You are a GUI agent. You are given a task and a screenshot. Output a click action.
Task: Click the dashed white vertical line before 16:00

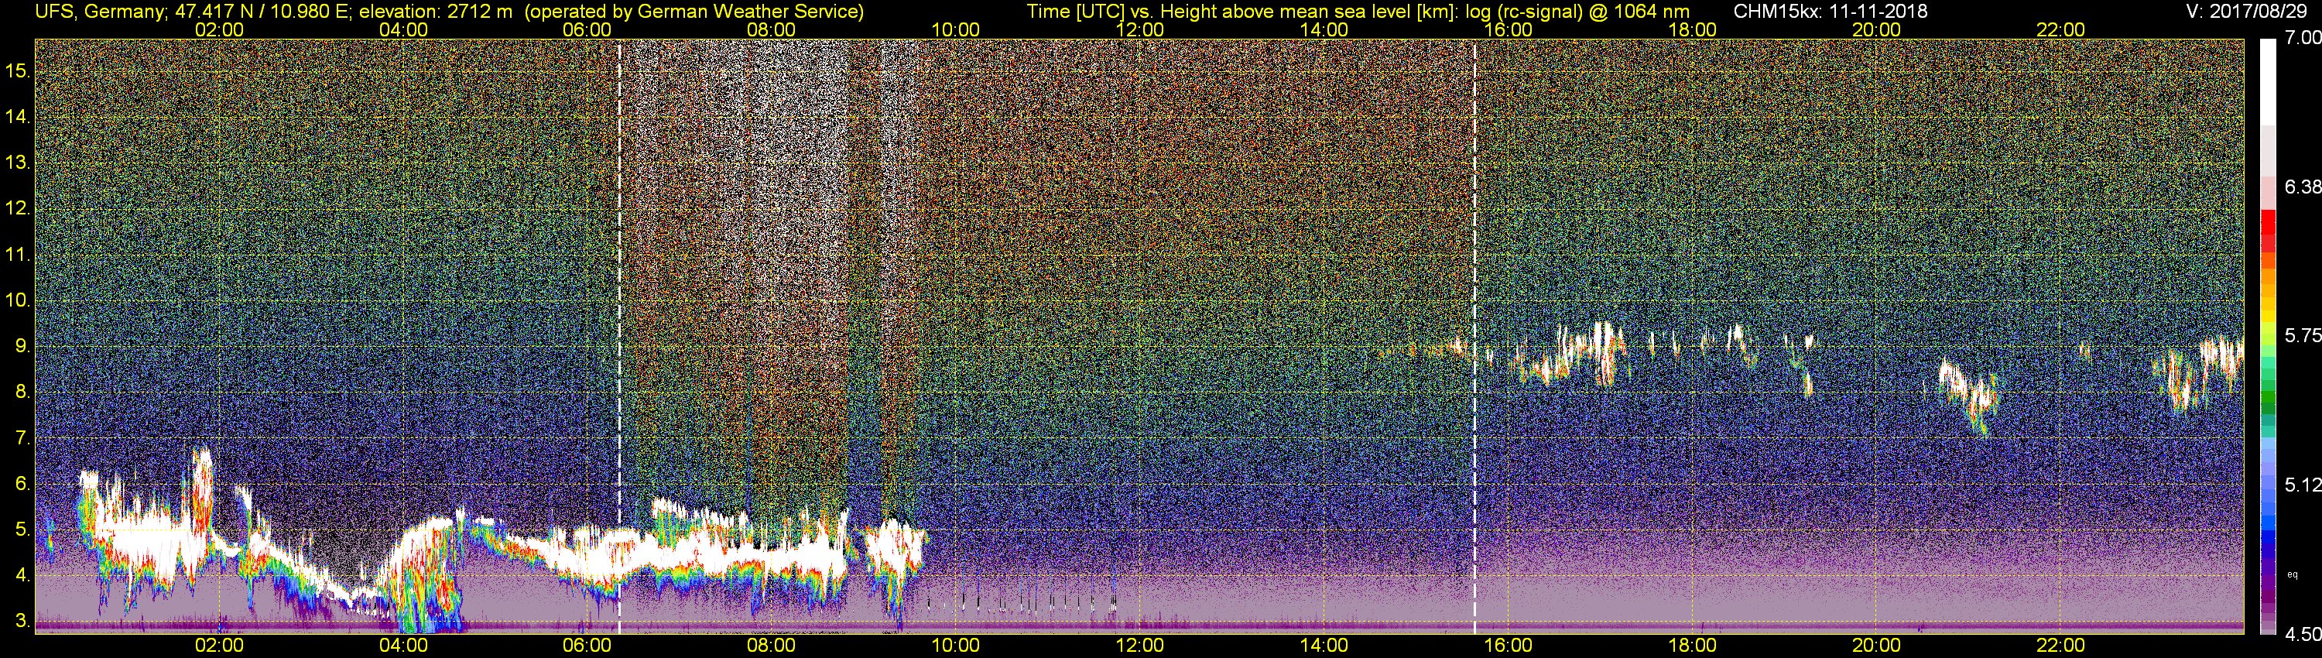1474,337
